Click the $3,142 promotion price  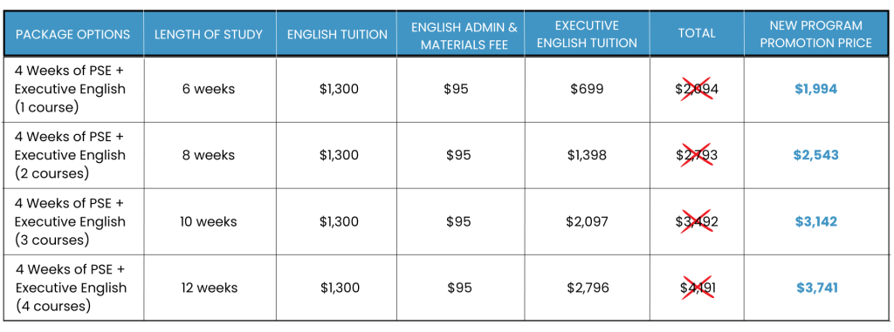coord(816,221)
